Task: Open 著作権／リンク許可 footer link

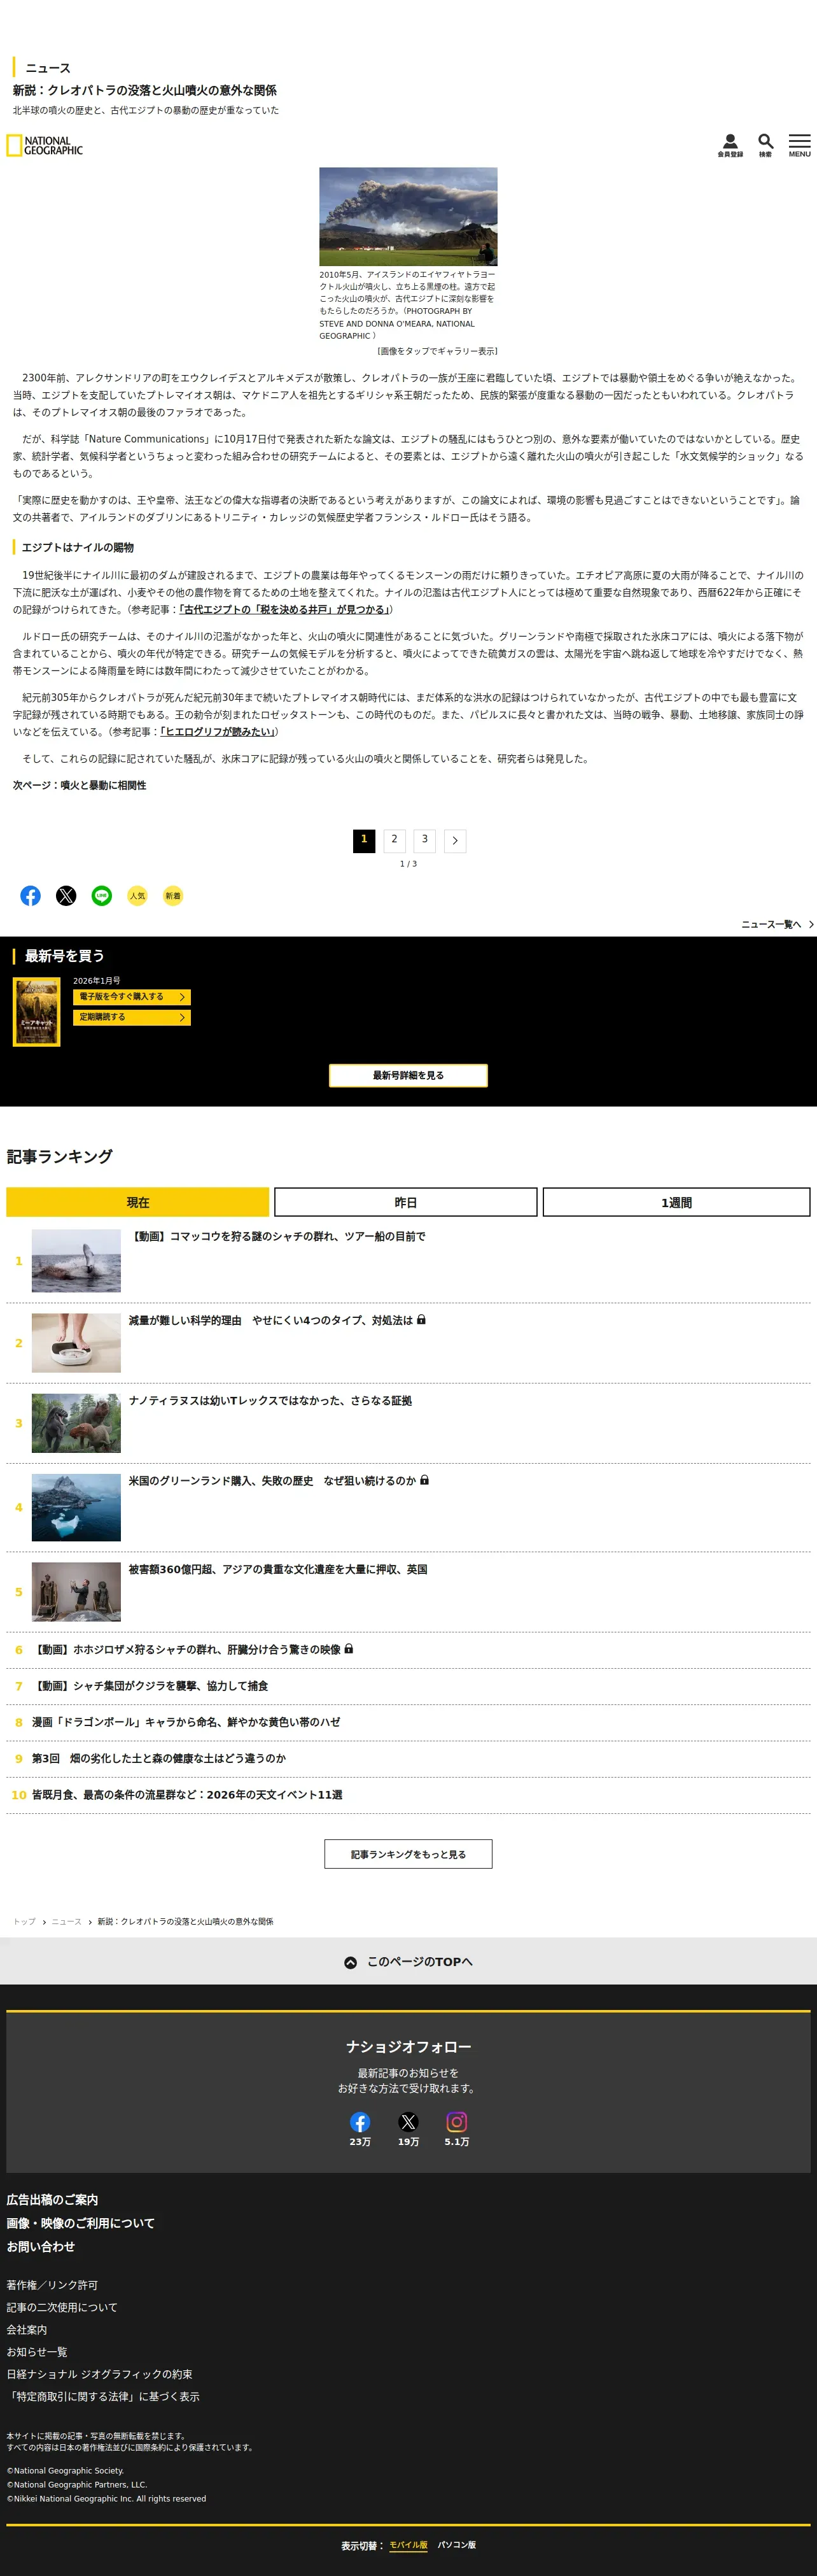Action: pyautogui.click(x=52, y=2285)
